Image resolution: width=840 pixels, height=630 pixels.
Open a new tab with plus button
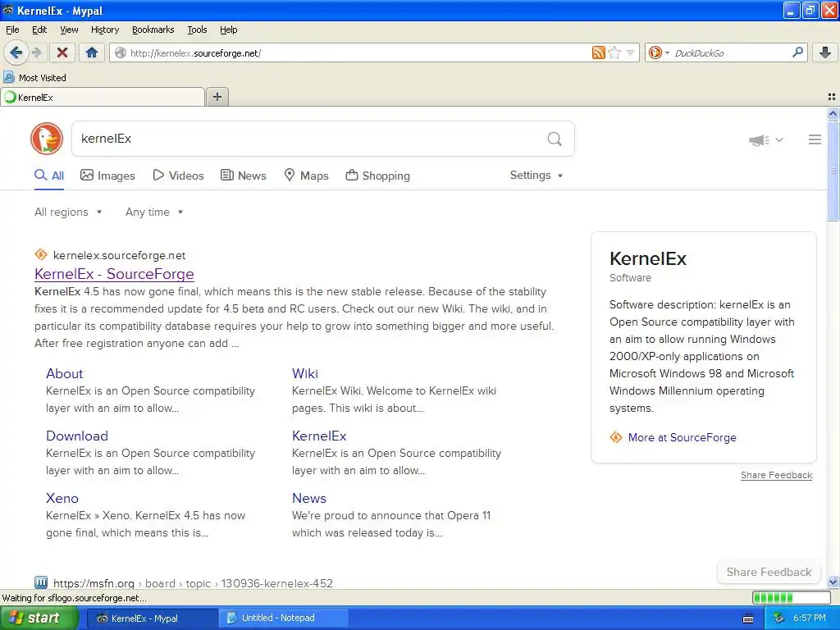[x=217, y=97]
